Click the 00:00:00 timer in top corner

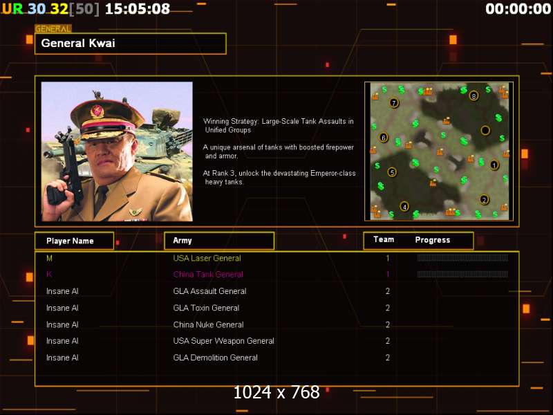coord(518,9)
